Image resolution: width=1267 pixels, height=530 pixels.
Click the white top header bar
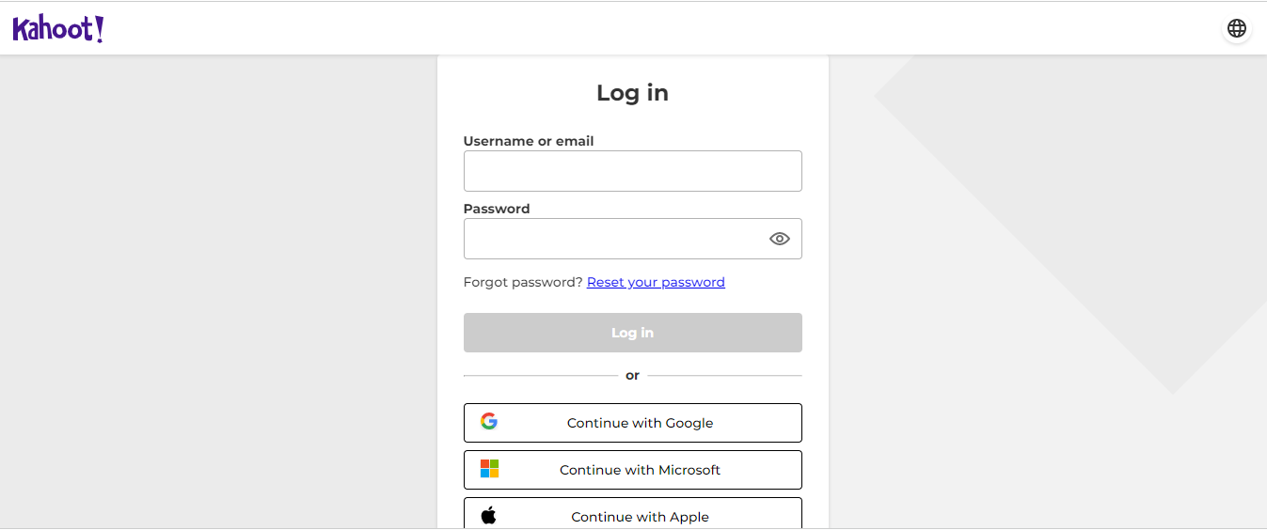coord(658,28)
